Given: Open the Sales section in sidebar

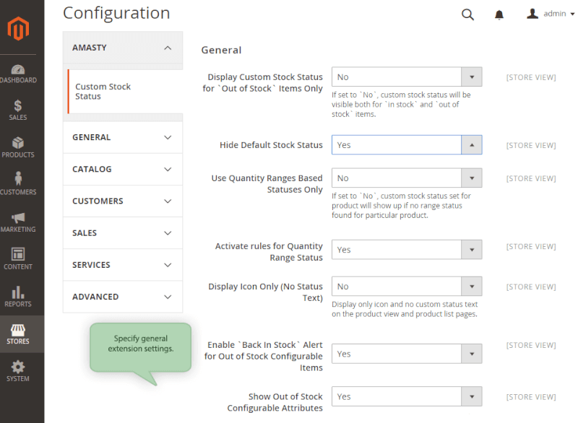Looking at the screenshot, I should (18, 110).
